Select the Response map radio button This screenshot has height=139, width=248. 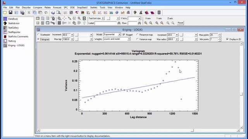(137, 34)
